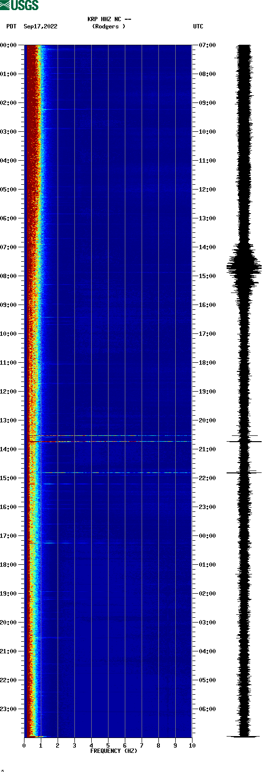The width and height of the screenshot is (265, 776).
Task: Click the frequency axis value 5
Action: [x=108, y=746]
